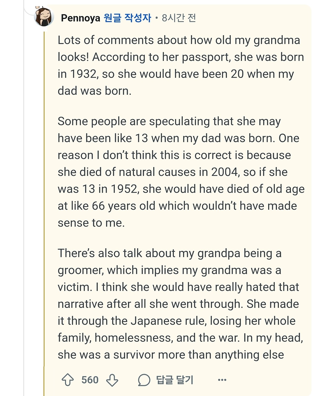325x396 pixels.
Task: Click the paragraph starting 'Lots of comments'
Action: (179, 65)
